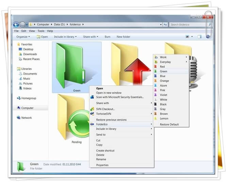Select the folder with red arrow
Image resolution: width=227 pixels, height=182 pixels.
click(130, 64)
